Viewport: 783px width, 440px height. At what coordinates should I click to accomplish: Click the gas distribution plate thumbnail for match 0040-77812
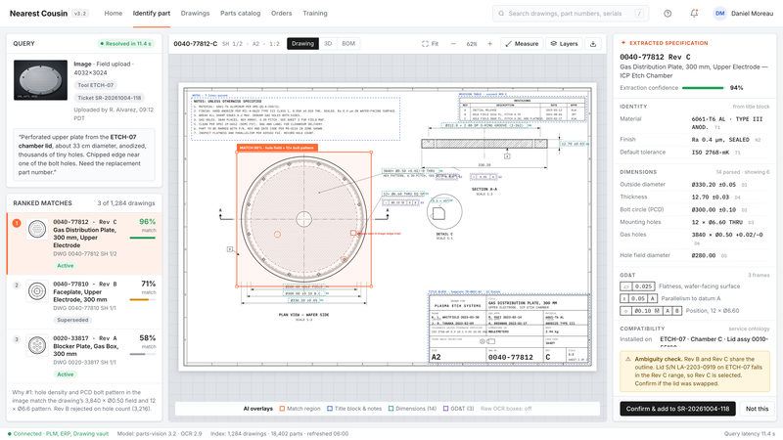coord(37,230)
